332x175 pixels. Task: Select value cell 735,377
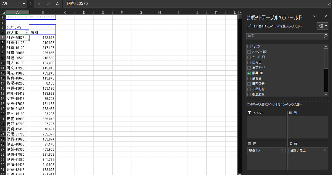click(43, 134)
